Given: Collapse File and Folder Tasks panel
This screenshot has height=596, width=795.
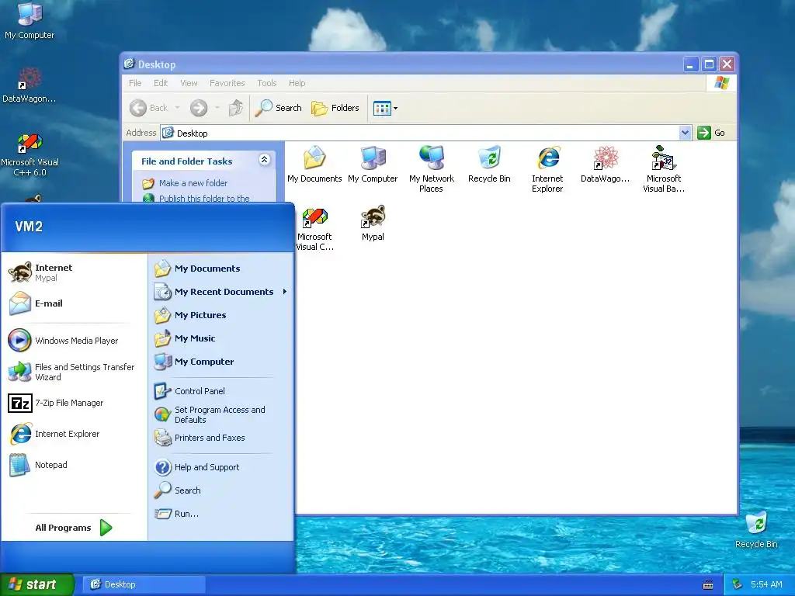Looking at the screenshot, I should click(264, 160).
